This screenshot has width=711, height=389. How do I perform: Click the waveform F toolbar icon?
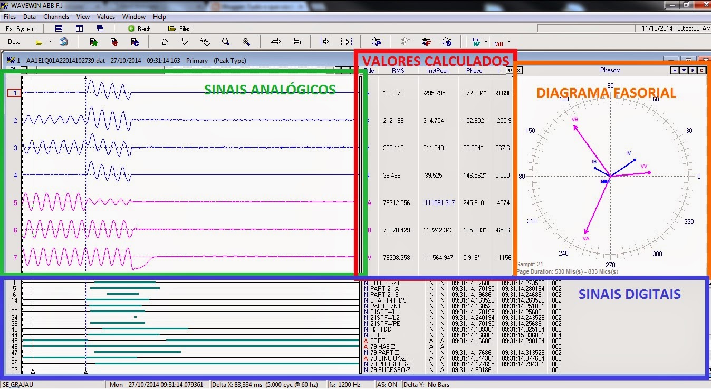pos(426,42)
